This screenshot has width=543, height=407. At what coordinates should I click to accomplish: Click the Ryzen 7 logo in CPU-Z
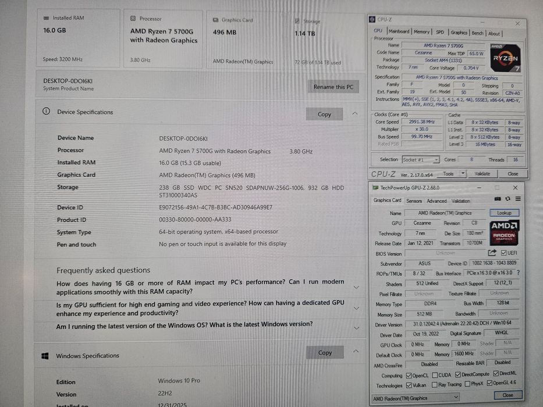click(x=505, y=58)
